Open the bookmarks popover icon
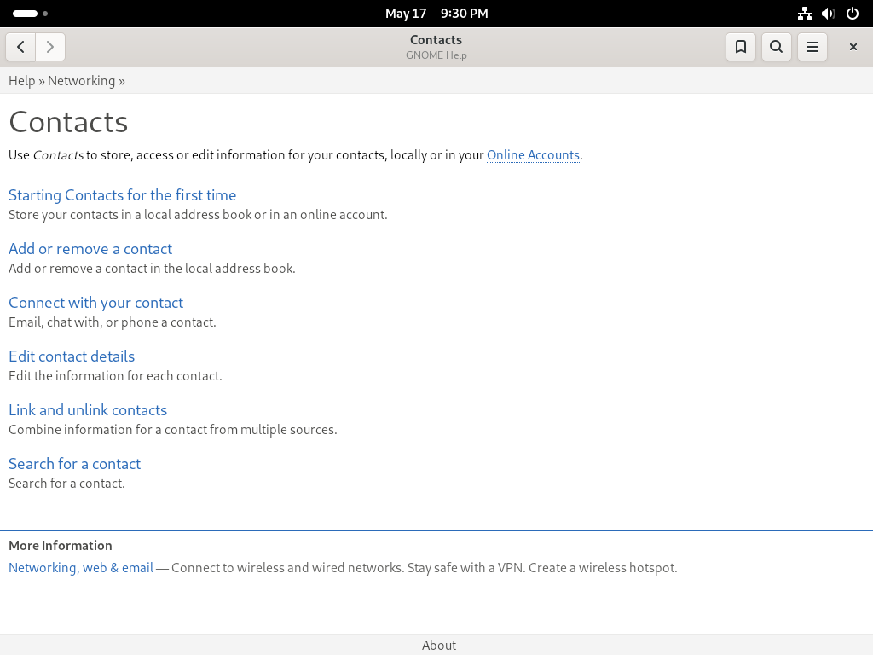 tap(741, 47)
